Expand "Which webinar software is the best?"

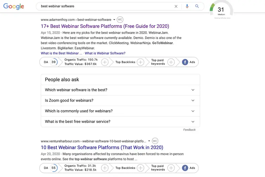(193, 90)
